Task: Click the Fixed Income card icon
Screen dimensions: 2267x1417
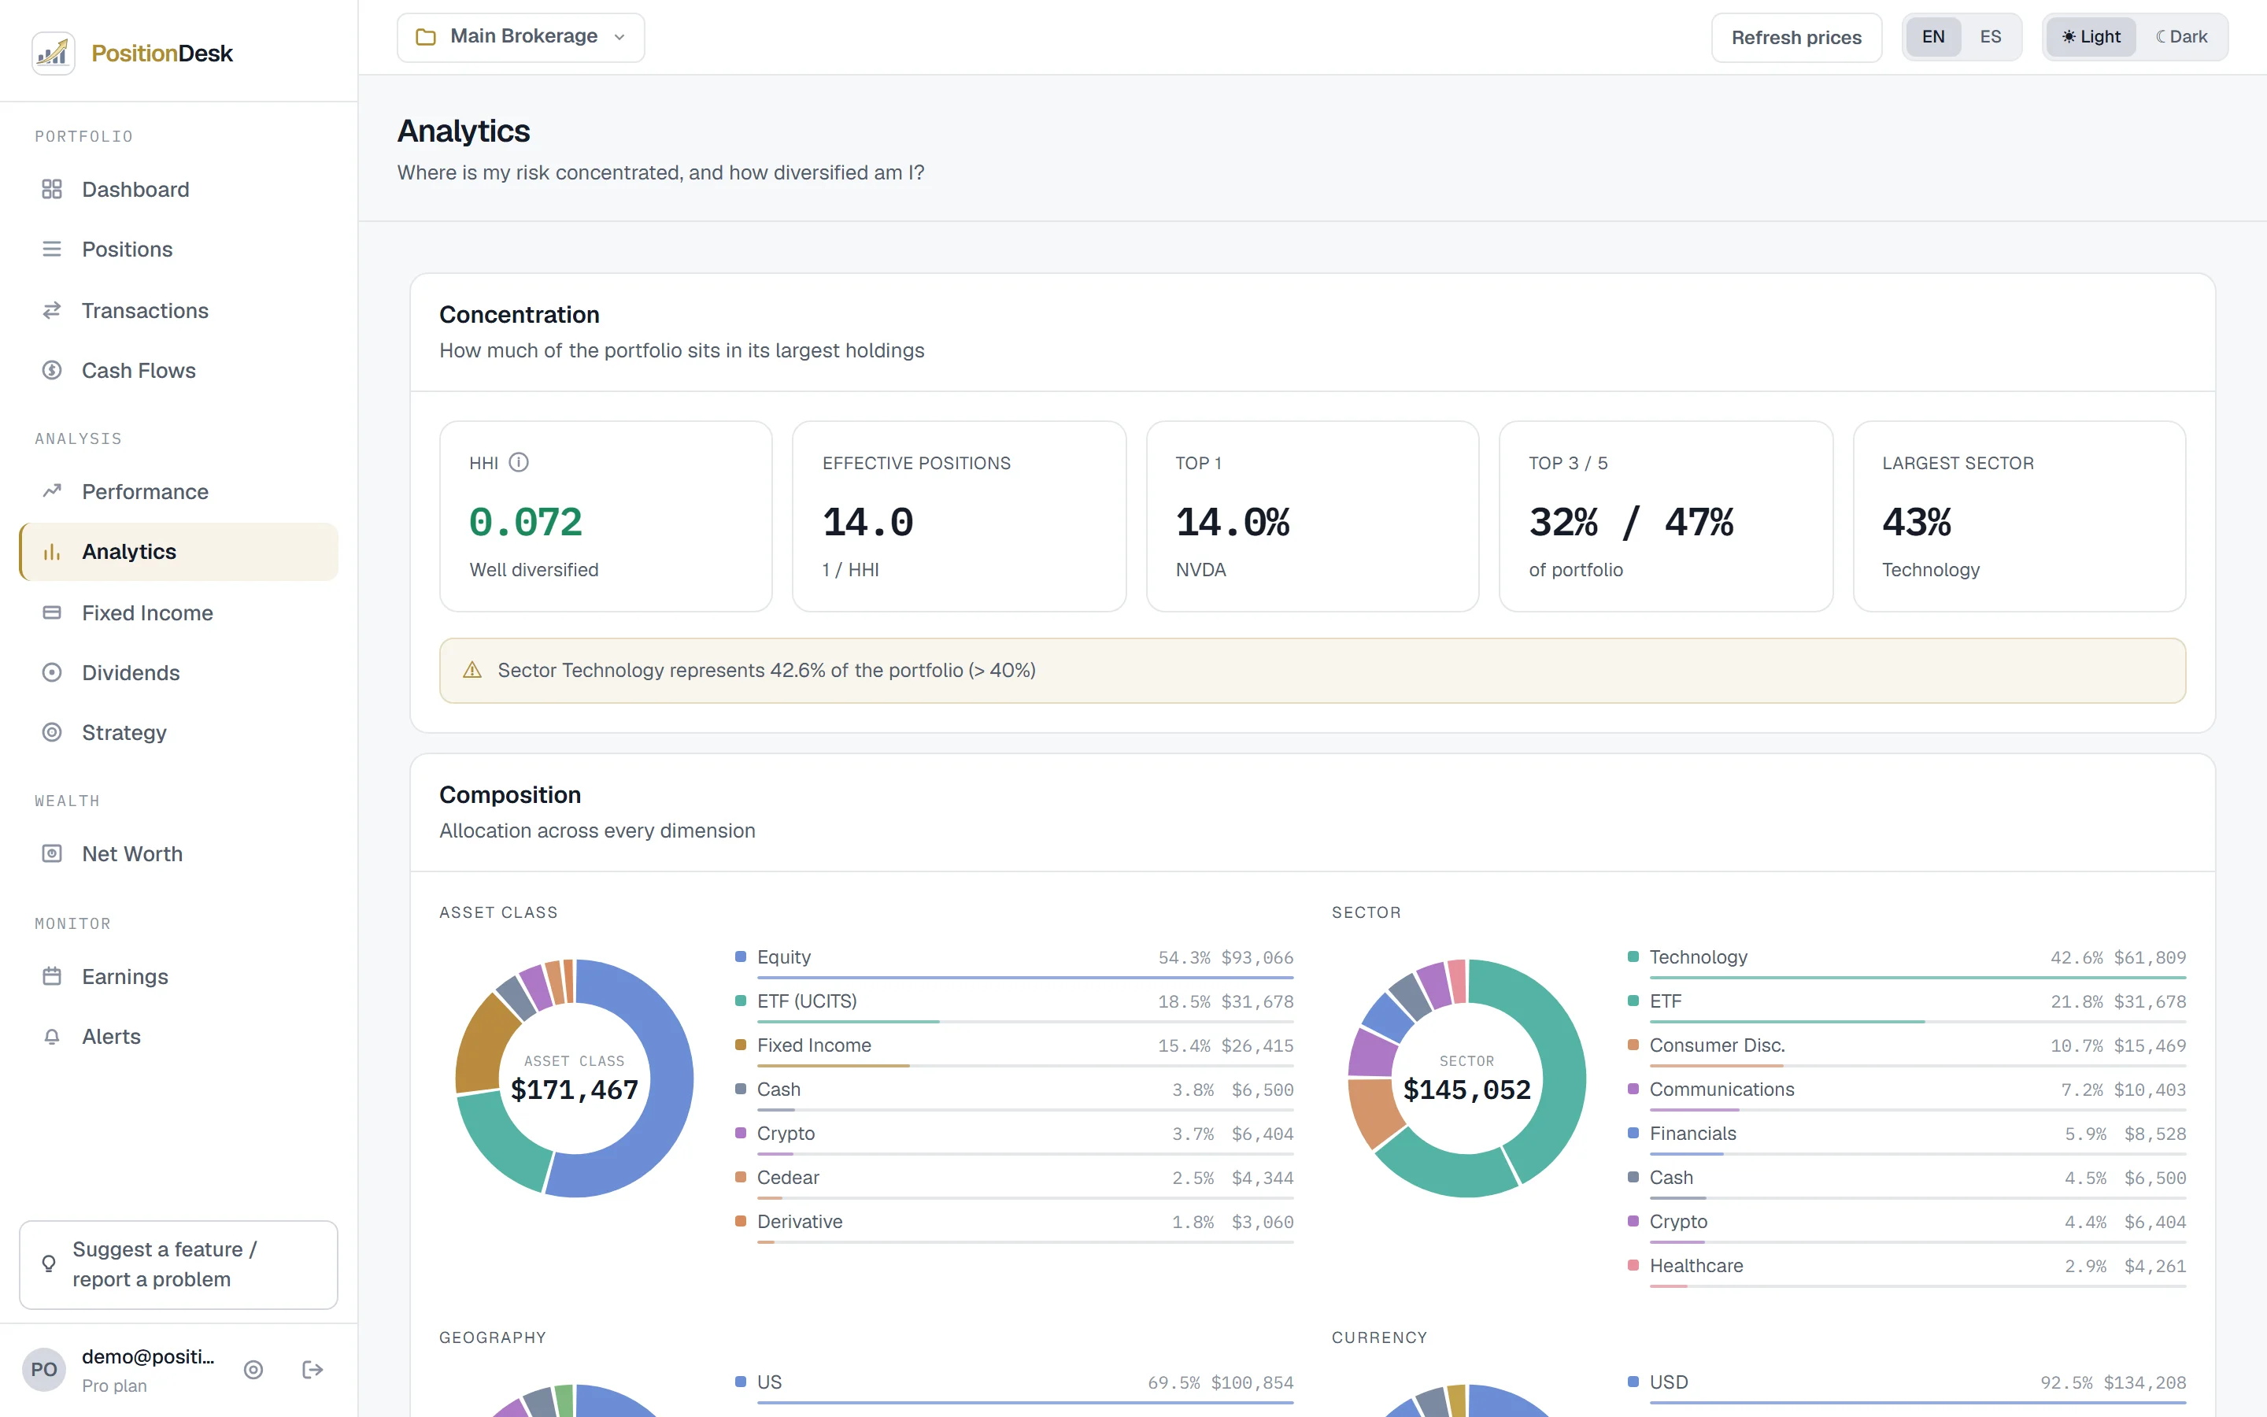Action: (x=51, y=613)
